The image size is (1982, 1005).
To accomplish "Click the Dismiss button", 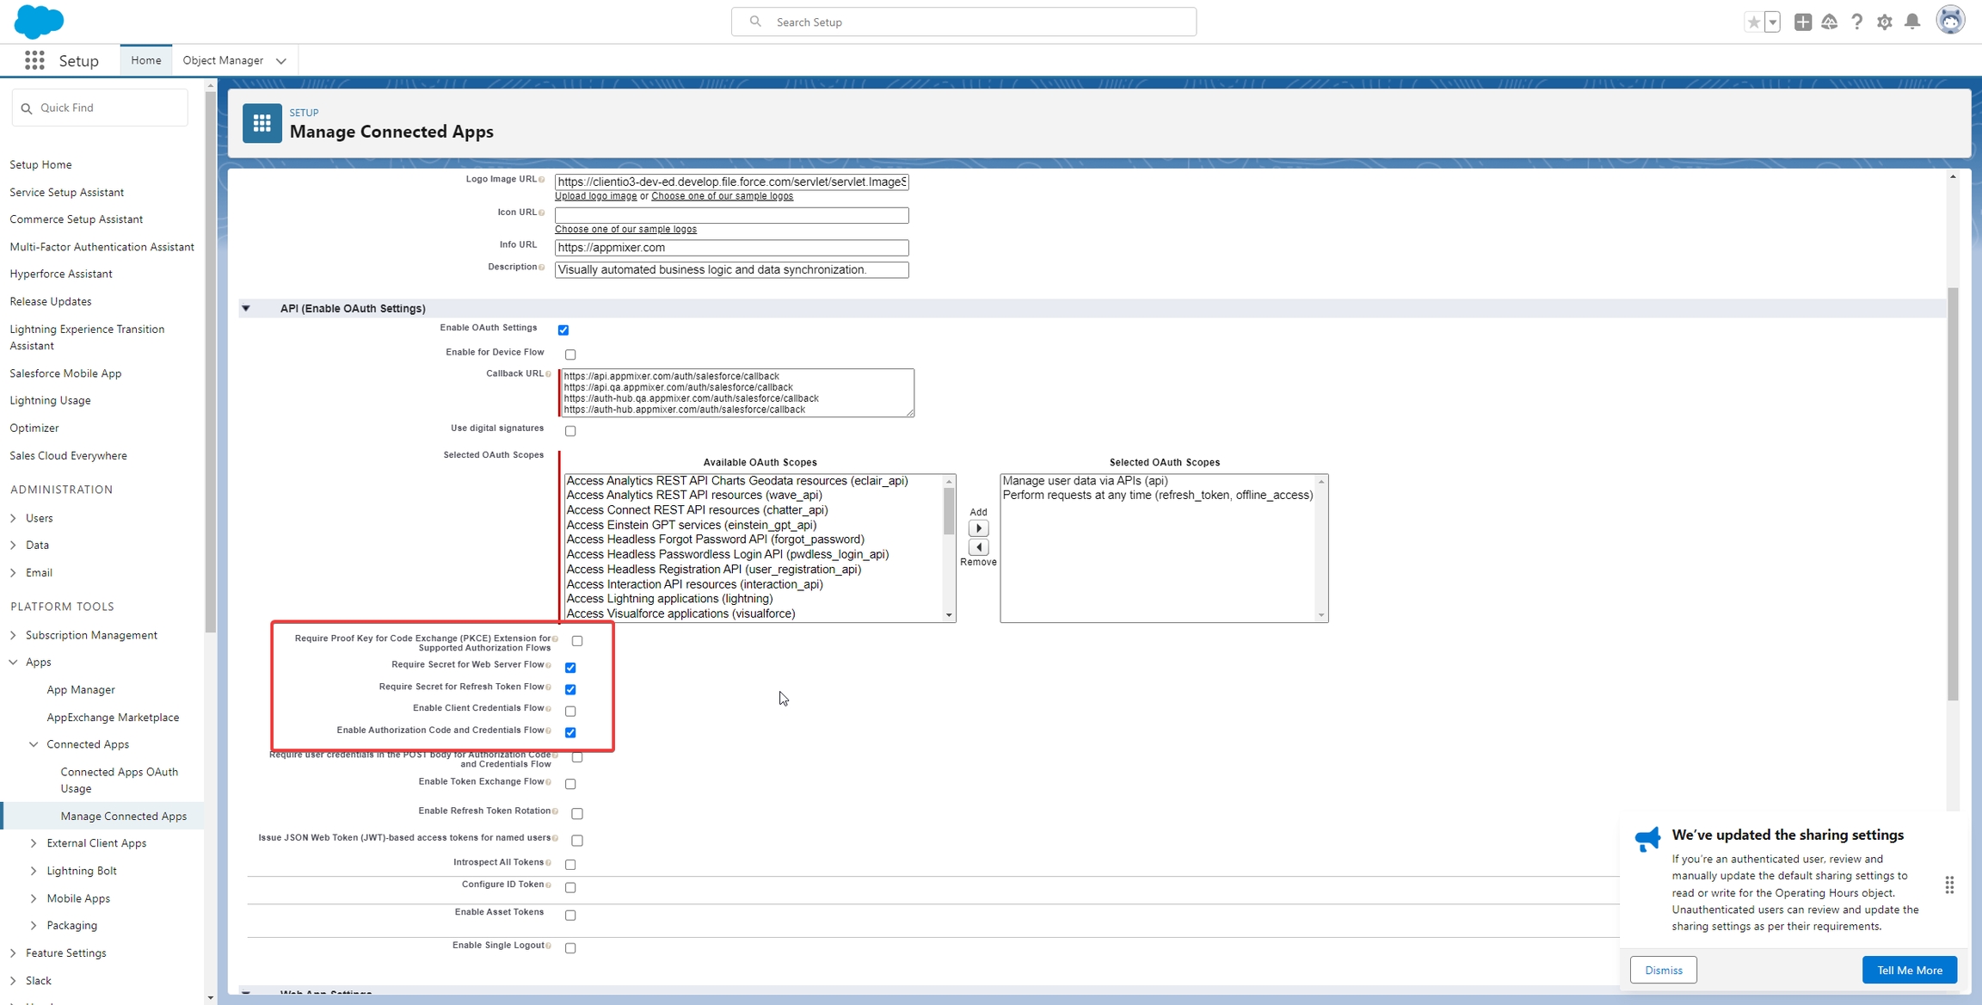I will [x=1663, y=970].
